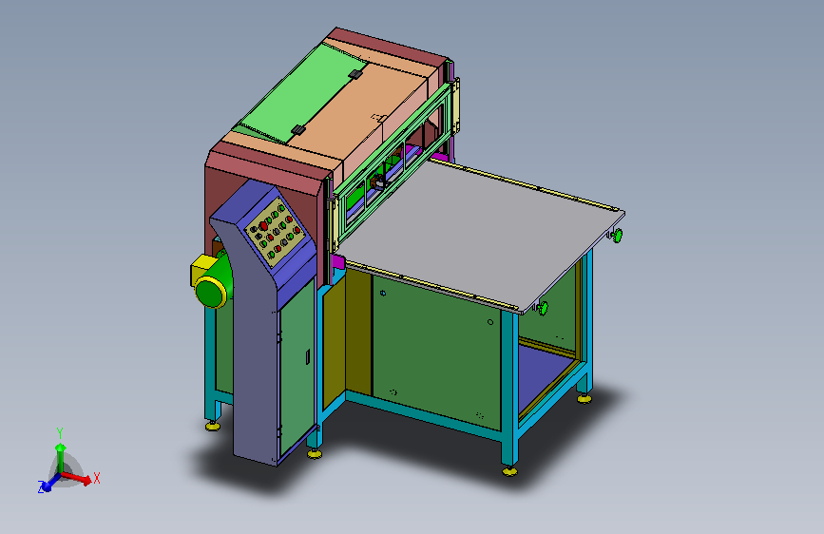Screen dimensions: 824x534
Task: Click the green Y axis of the view triad
Action: tap(61, 450)
